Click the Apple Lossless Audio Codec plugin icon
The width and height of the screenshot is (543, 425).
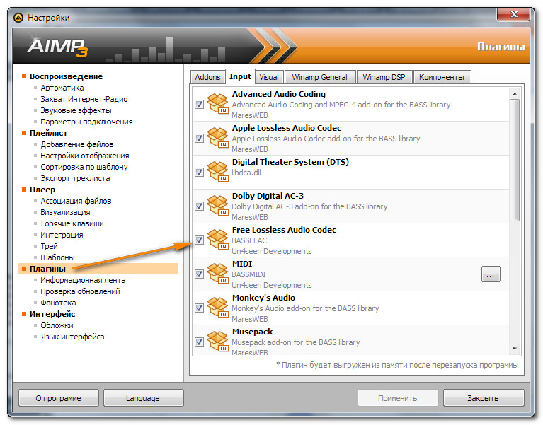tap(218, 138)
